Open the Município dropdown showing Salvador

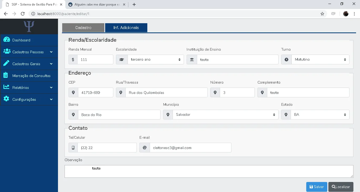225,115
